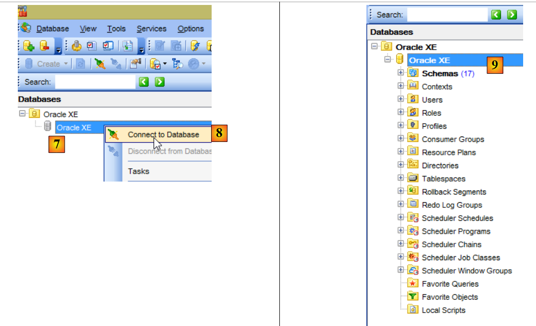
Task: Click the Database Properties icon in the toolbar
Action: tap(134, 64)
